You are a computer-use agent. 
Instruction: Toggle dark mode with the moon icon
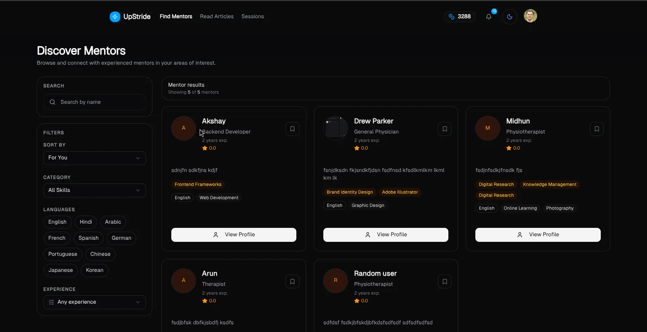coord(510,16)
